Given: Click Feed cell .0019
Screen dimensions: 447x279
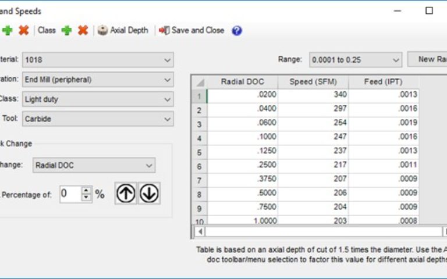Looking at the screenshot, I should pyautogui.click(x=384, y=124).
